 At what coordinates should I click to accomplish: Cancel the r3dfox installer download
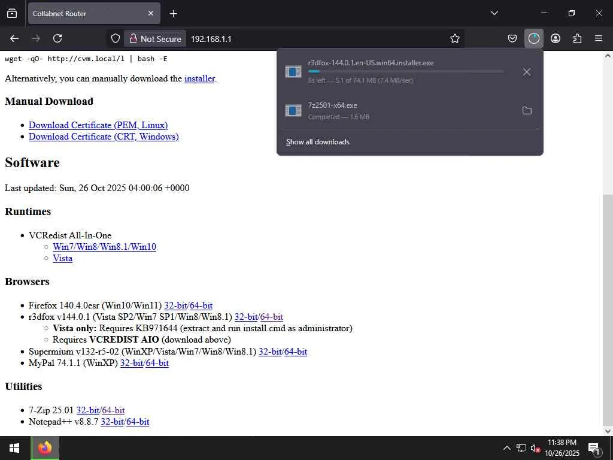pos(527,72)
